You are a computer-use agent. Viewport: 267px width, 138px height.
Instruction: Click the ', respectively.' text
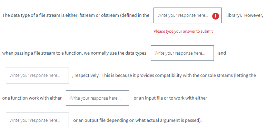coord(86,76)
